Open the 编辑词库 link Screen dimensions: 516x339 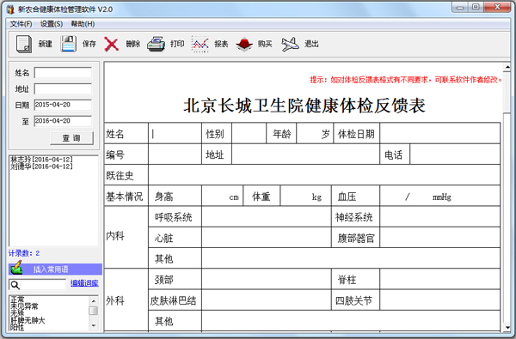(84, 283)
